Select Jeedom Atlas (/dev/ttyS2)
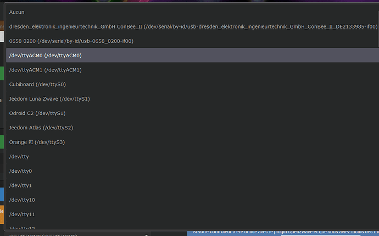The width and height of the screenshot is (379, 236). pos(192,128)
